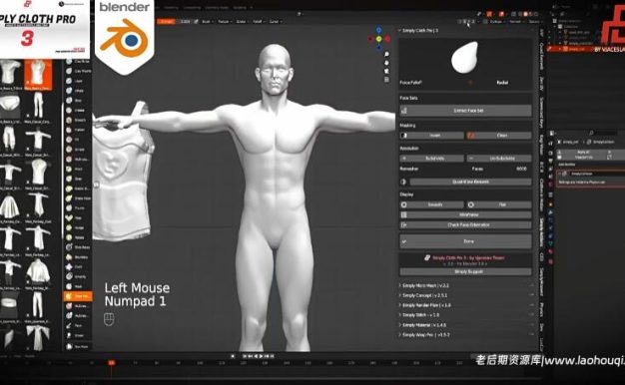Screen dimensions: 625x385
Task: Click the viewport pan hand gizmo
Action: 386,63
